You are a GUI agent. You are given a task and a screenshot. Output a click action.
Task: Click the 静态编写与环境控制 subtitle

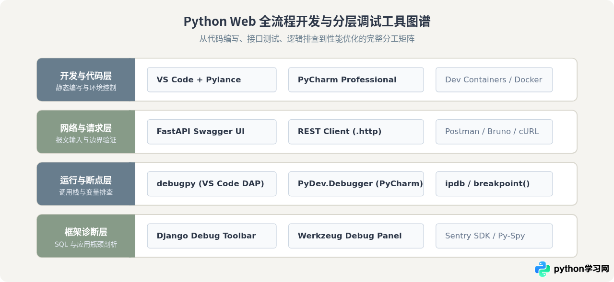(x=86, y=88)
